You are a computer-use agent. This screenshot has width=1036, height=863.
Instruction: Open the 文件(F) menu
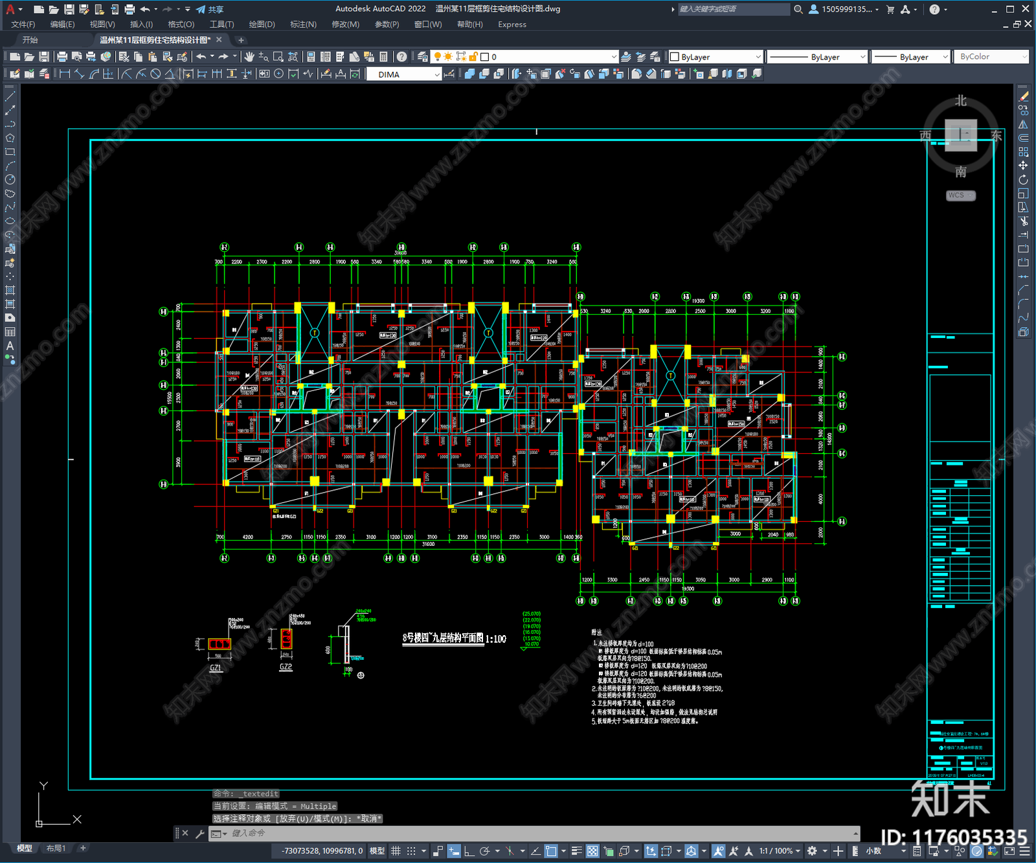pos(23,25)
